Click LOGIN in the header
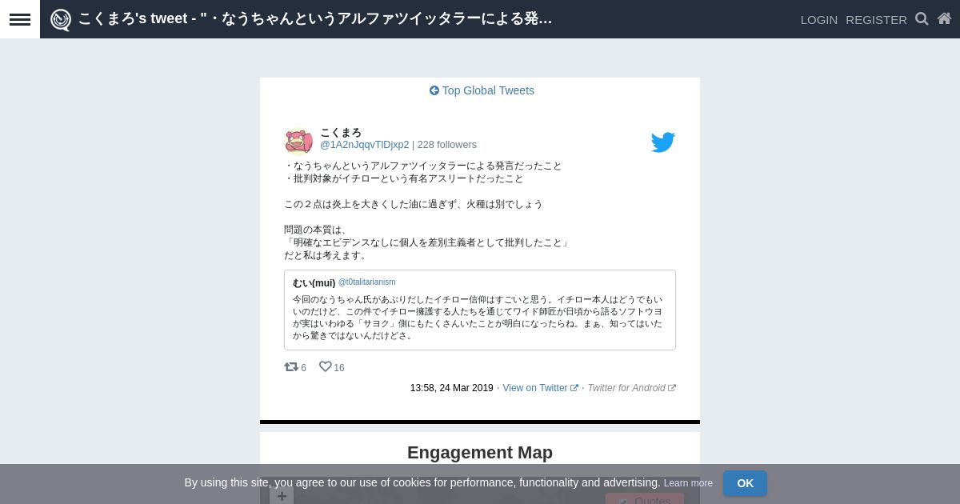Viewport: 960px width, 504px height. click(819, 19)
